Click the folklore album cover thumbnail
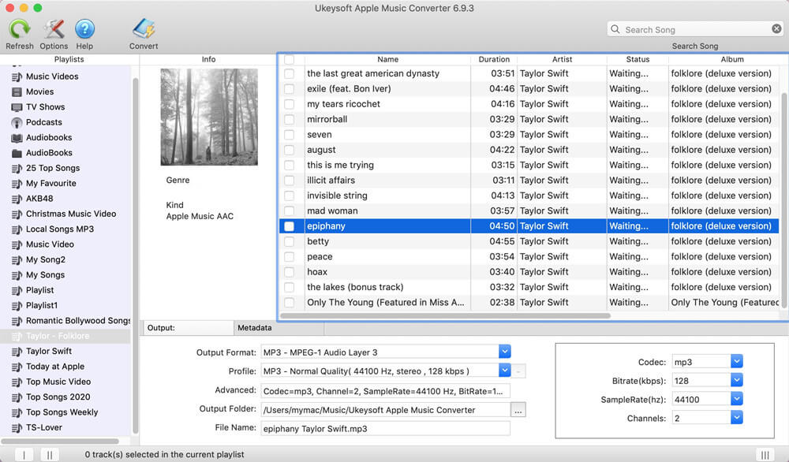Screen dimensions: 789x462 (x=209, y=117)
